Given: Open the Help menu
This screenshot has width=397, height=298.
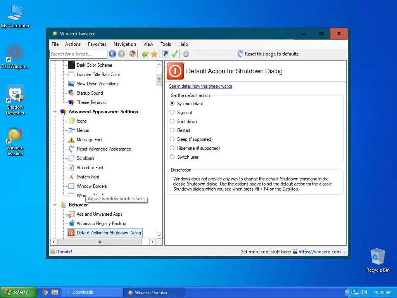Looking at the screenshot, I should pos(183,44).
